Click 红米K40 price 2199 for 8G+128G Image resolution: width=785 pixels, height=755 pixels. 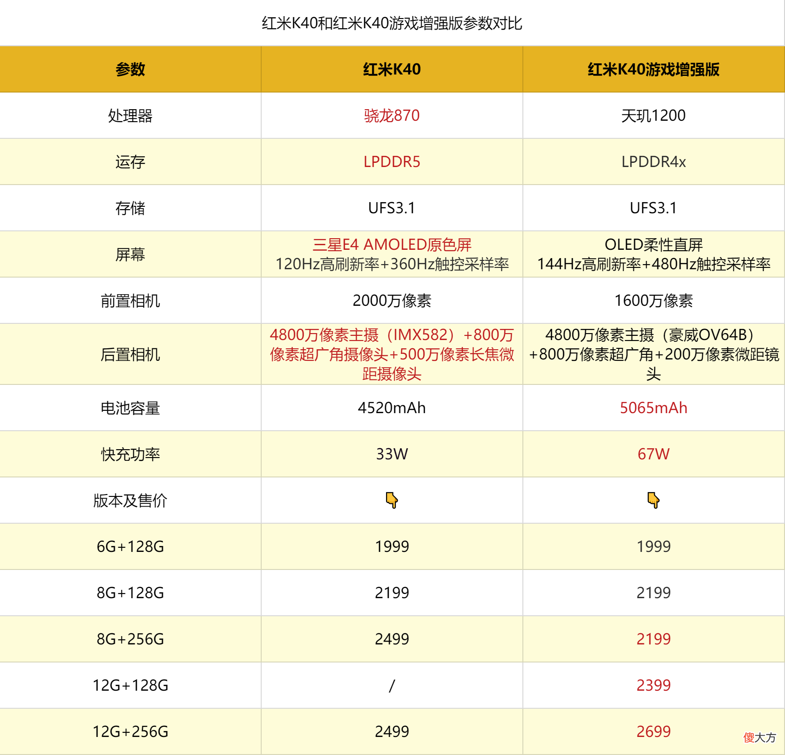pyautogui.click(x=392, y=593)
